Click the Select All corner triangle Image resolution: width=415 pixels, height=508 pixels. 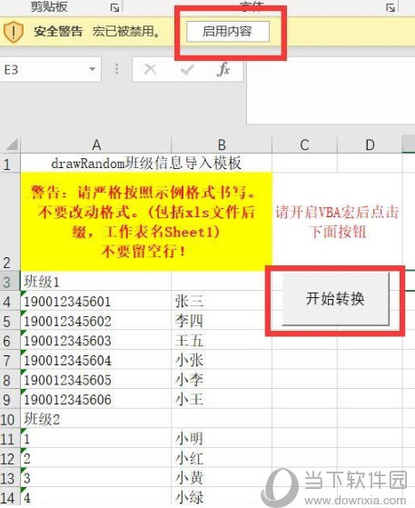pos(12,144)
